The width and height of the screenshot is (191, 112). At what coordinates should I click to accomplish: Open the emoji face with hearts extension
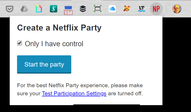(x=127, y=9)
